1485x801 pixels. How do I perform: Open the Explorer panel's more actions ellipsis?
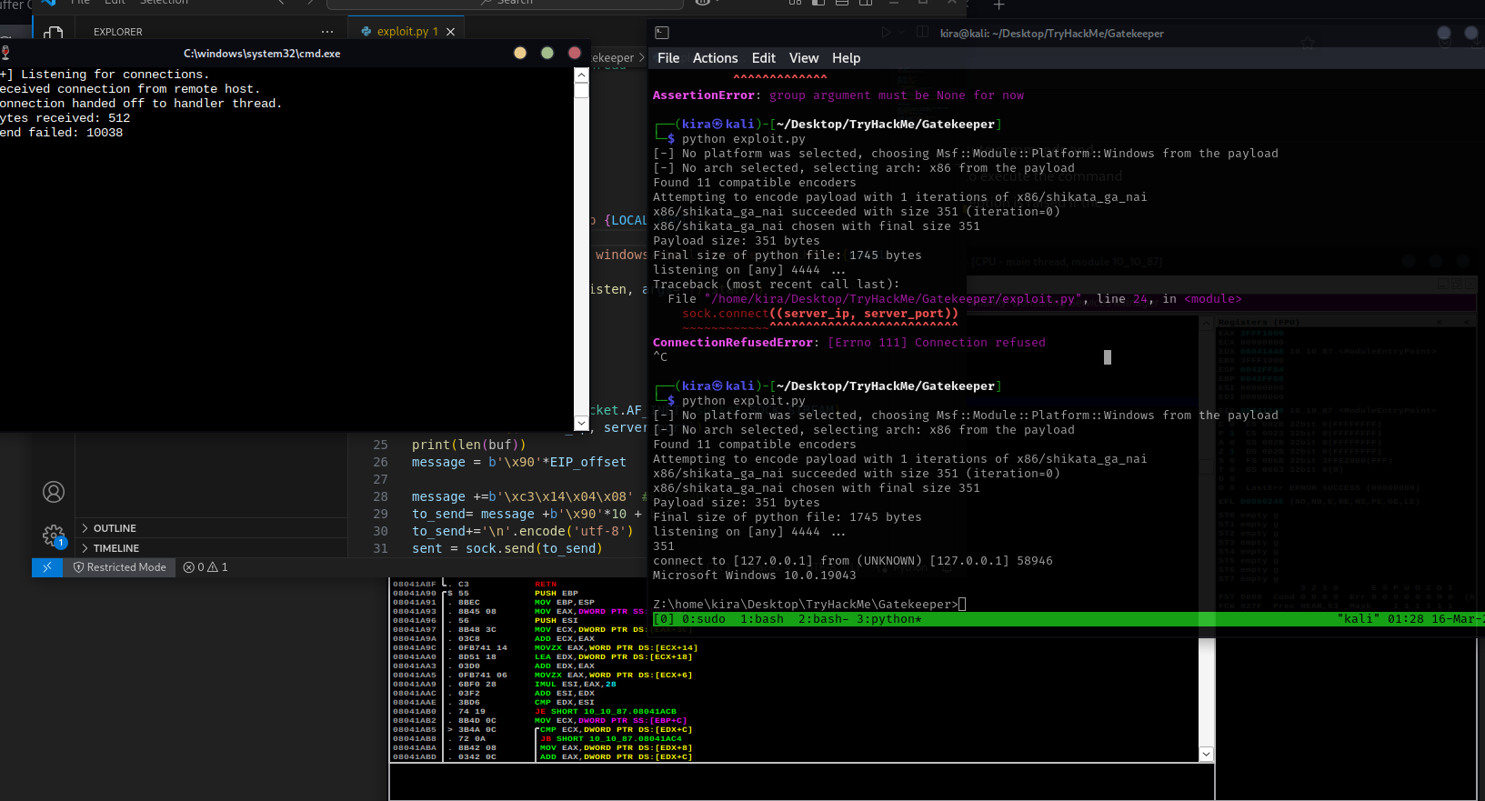coord(327,32)
